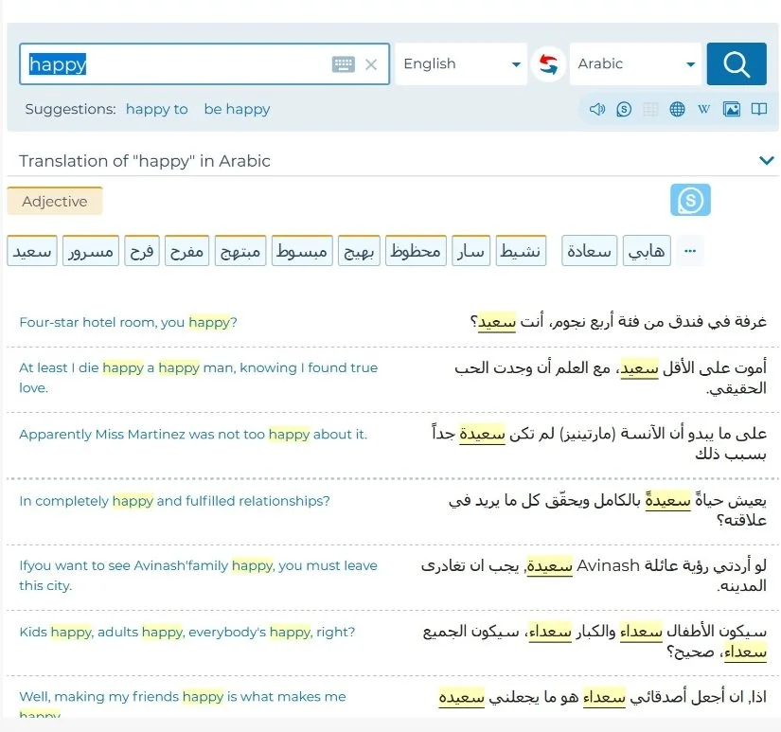Open Wikipedia via the W icon
Image resolution: width=781 pixels, height=732 pixels.
[703, 109]
